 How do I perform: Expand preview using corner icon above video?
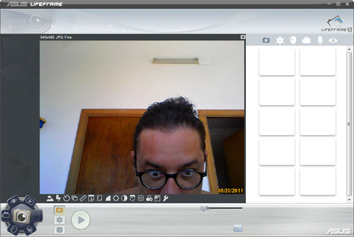point(243,37)
